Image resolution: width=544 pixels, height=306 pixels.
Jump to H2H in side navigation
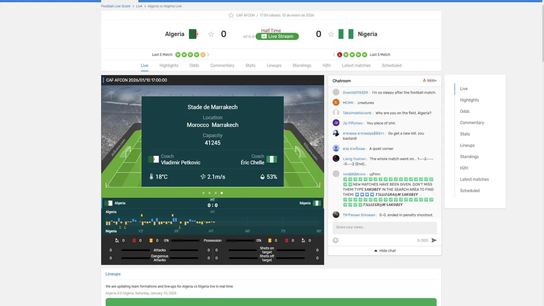point(464,168)
